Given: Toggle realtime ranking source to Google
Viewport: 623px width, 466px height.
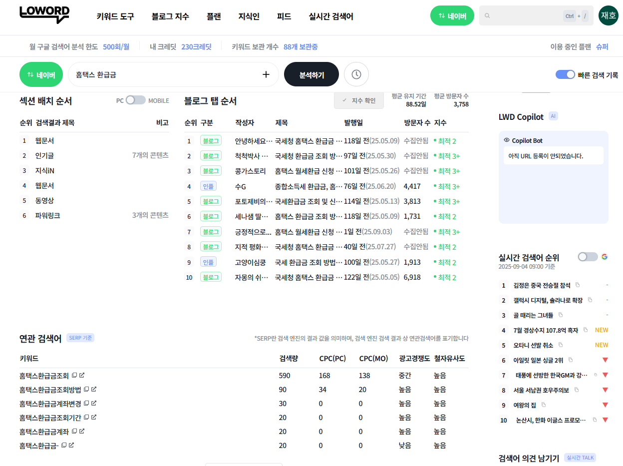Looking at the screenshot, I should (x=588, y=257).
